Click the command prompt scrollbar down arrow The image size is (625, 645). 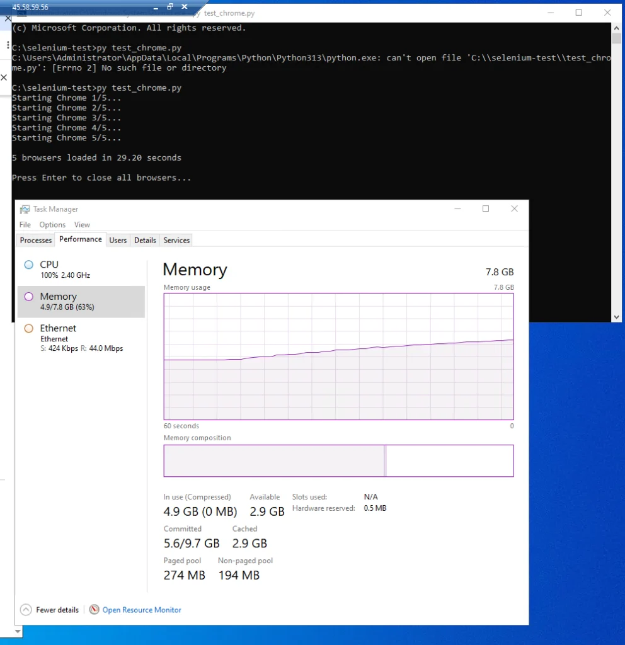coord(616,317)
